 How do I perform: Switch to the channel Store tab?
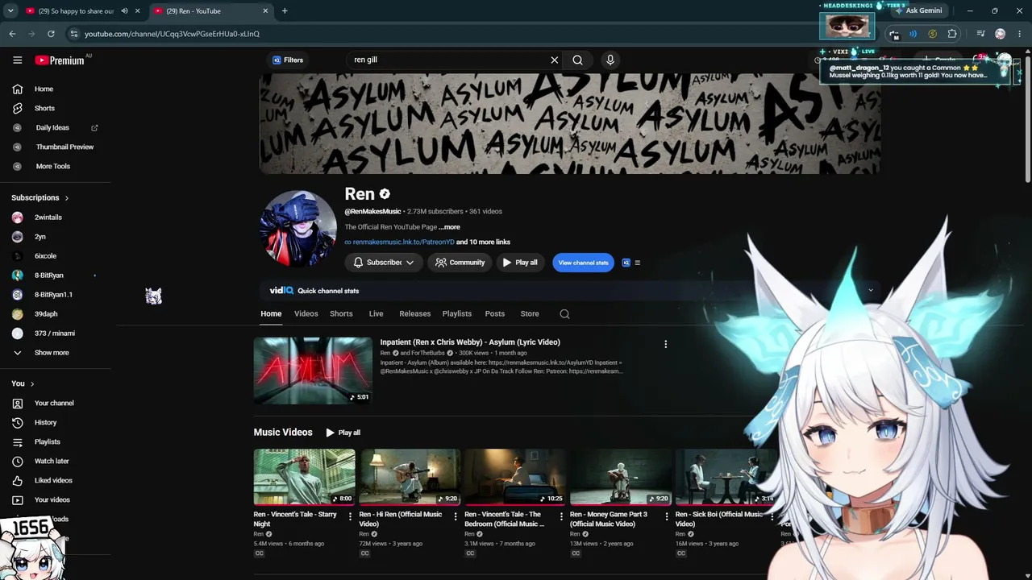click(x=530, y=314)
